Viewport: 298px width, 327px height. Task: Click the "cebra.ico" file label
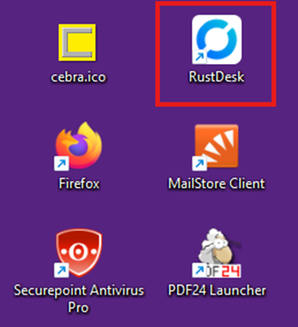[78, 77]
